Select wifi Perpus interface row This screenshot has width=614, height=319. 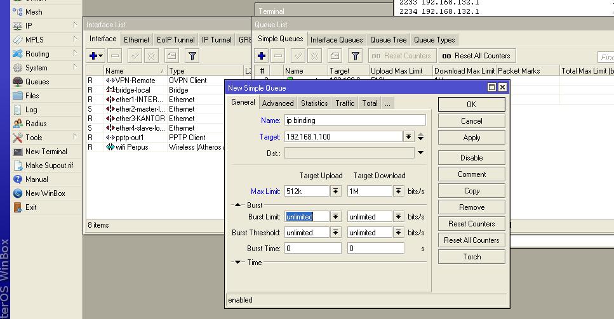tap(155, 147)
